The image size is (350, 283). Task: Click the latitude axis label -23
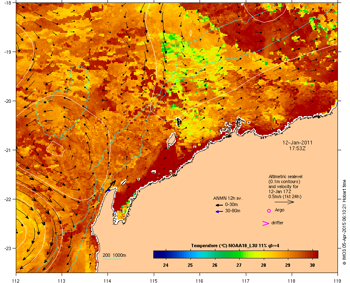click(7, 248)
